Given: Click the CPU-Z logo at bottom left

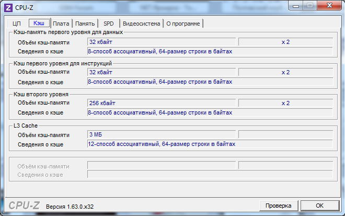Looking at the screenshot, I should point(25,206).
